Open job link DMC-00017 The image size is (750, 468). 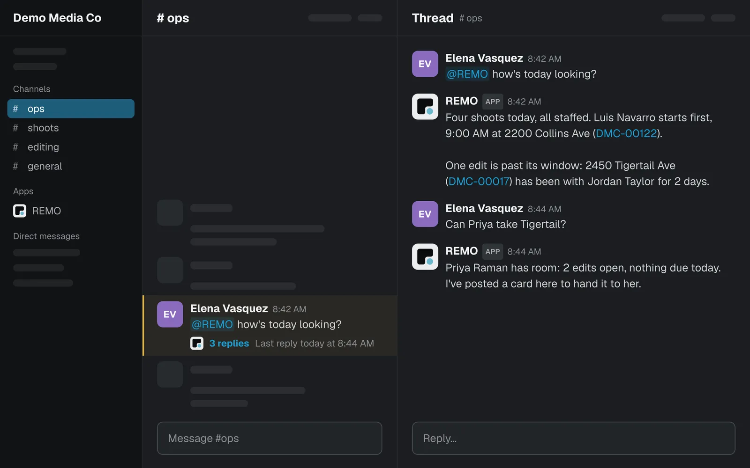(479, 182)
